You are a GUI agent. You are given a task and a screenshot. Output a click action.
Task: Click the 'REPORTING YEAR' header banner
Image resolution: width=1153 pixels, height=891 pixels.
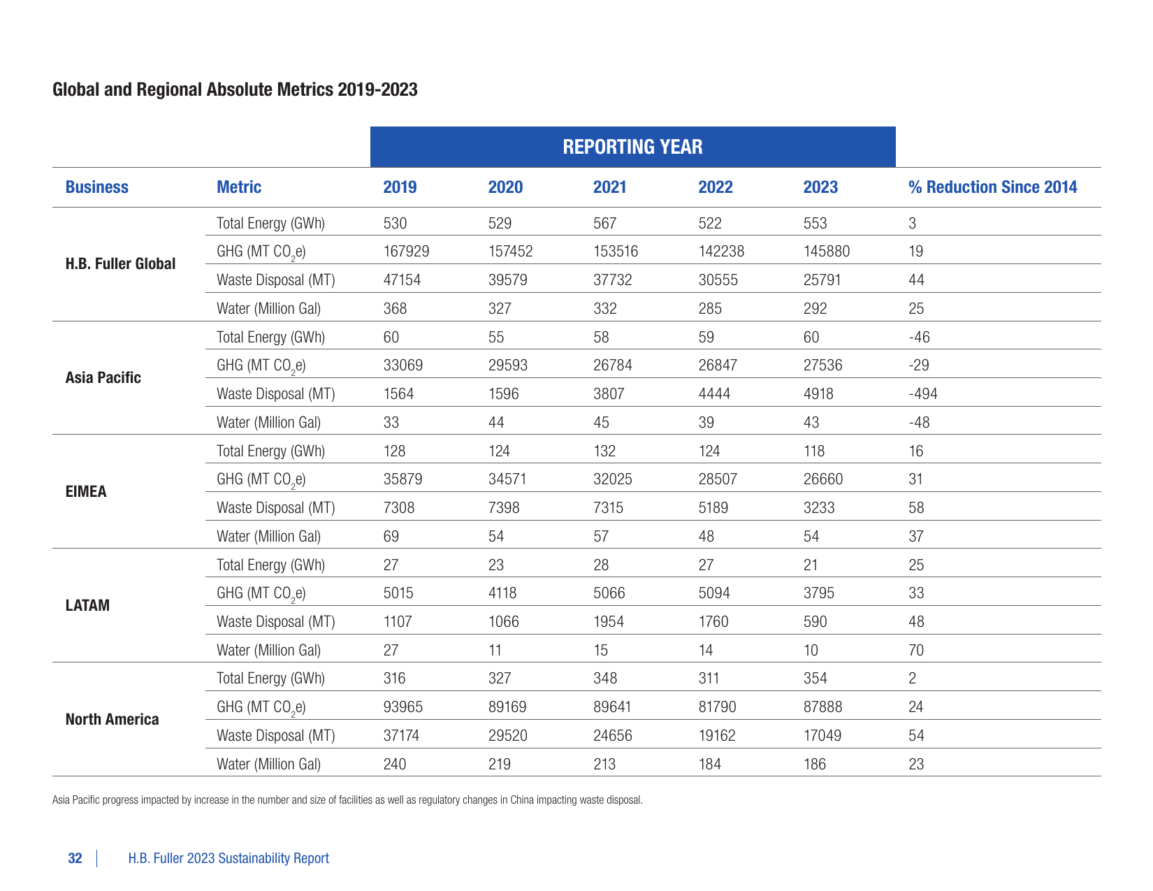coord(632,147)
